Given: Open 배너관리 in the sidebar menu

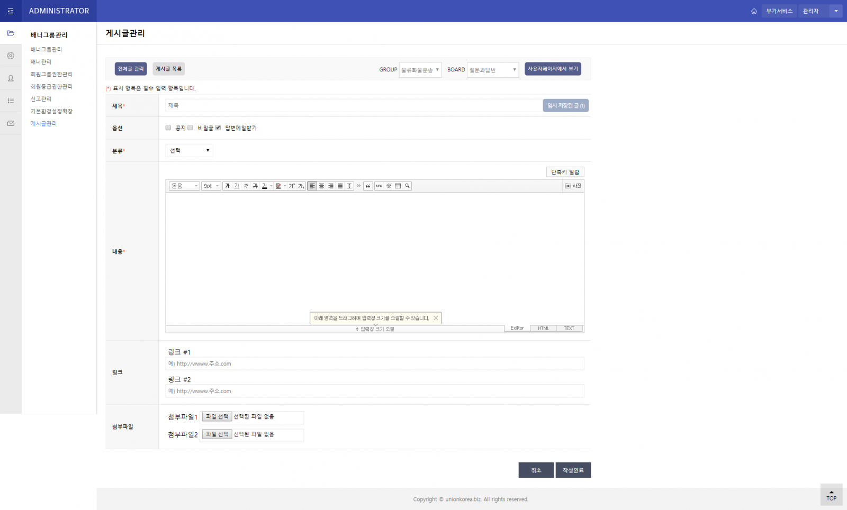Looking at the screenshot, I should click(x=41, y=62).
